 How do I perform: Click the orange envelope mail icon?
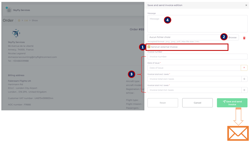(x=238, y=133)
